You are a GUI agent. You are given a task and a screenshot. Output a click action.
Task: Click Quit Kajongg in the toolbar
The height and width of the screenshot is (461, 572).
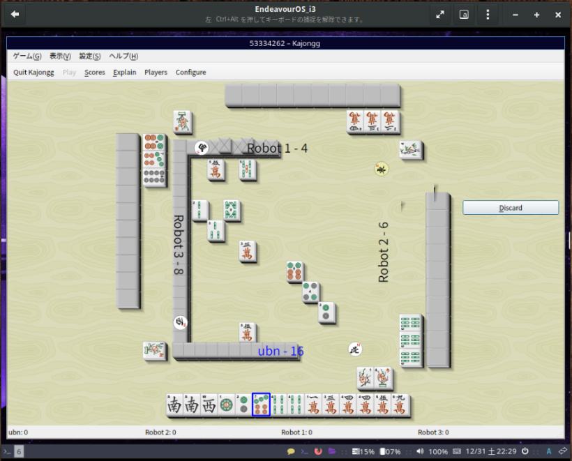click(x=33, y=73)
